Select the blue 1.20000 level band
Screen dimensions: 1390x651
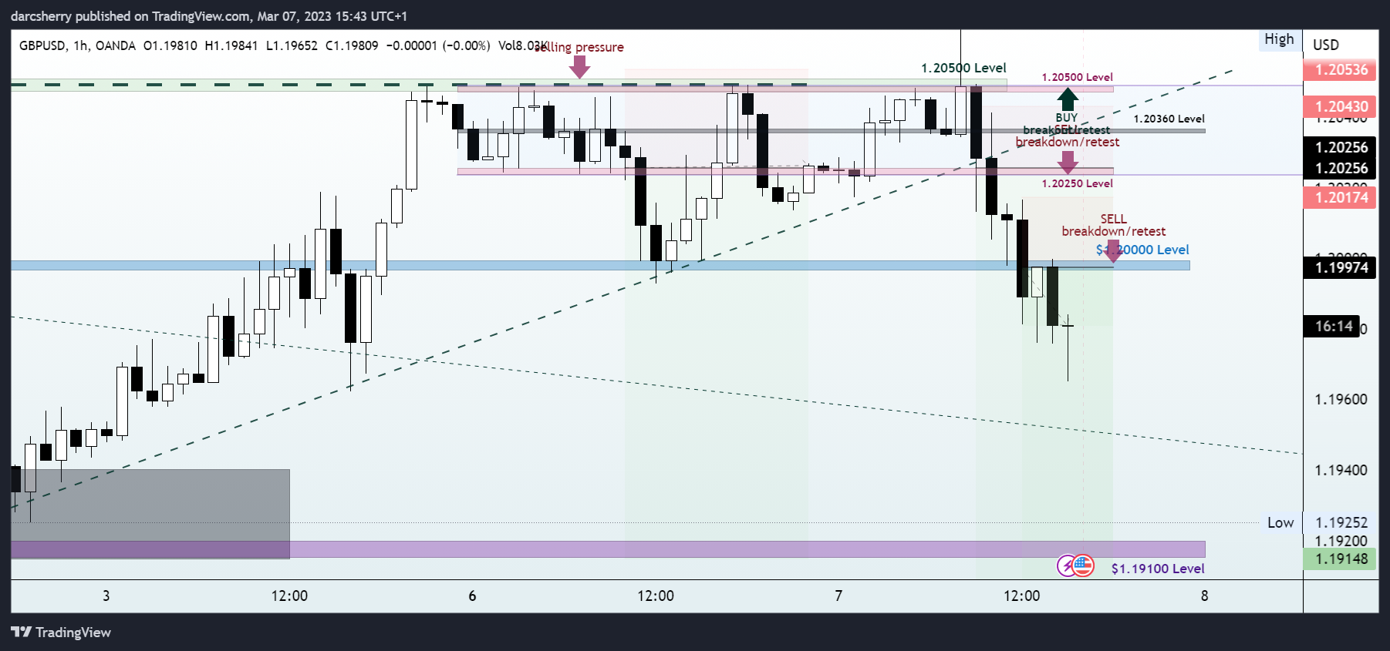pyautogui.click(x=600, y=265)
